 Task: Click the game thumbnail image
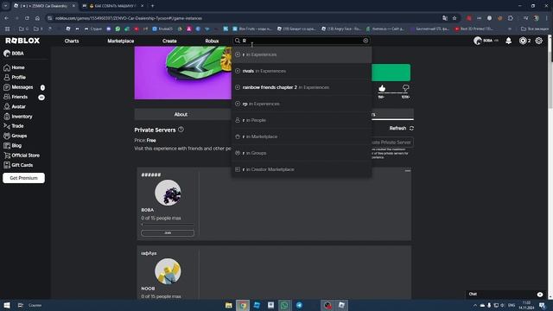183,73
